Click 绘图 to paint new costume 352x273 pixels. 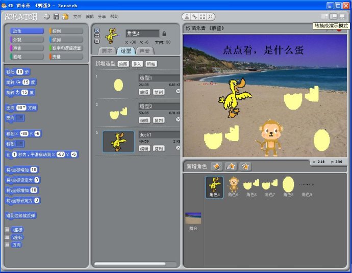click(x=123, y=64)
